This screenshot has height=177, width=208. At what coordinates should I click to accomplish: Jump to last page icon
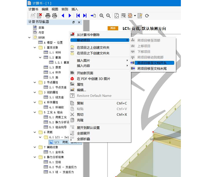click(85, 16)
